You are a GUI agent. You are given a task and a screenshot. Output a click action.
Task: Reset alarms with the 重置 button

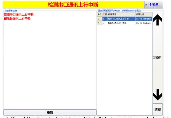click(50, 112)
